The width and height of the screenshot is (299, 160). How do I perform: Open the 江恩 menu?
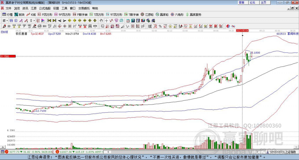(x=34, y=8)
